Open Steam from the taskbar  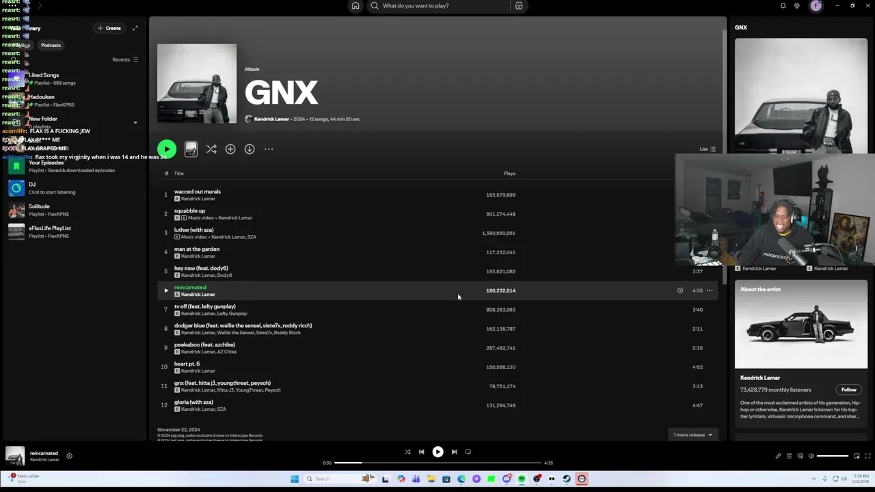click(x=567, y=479)
